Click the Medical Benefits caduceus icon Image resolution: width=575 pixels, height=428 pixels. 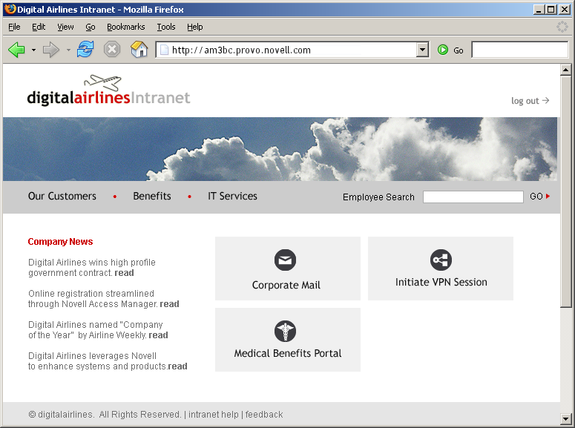(x=285, y=331)
